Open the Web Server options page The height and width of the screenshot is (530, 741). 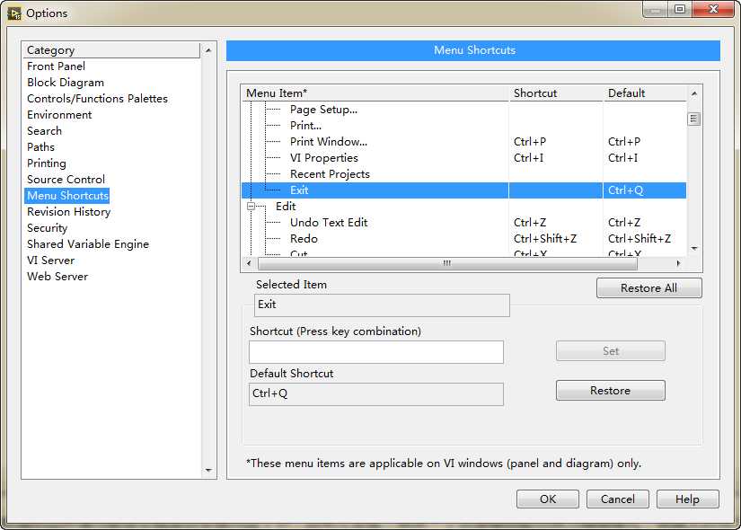[x=57, y=277]
